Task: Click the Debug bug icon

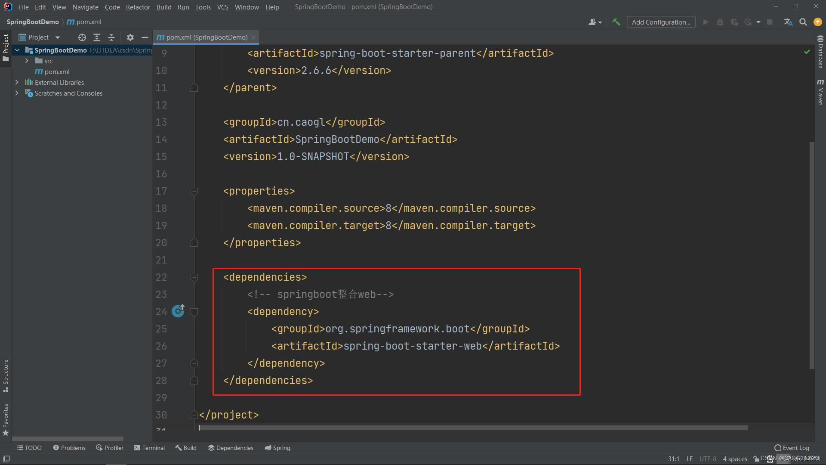Action: (x=720, y=22)
